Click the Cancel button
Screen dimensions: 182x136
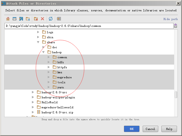(x=150, y=129)
